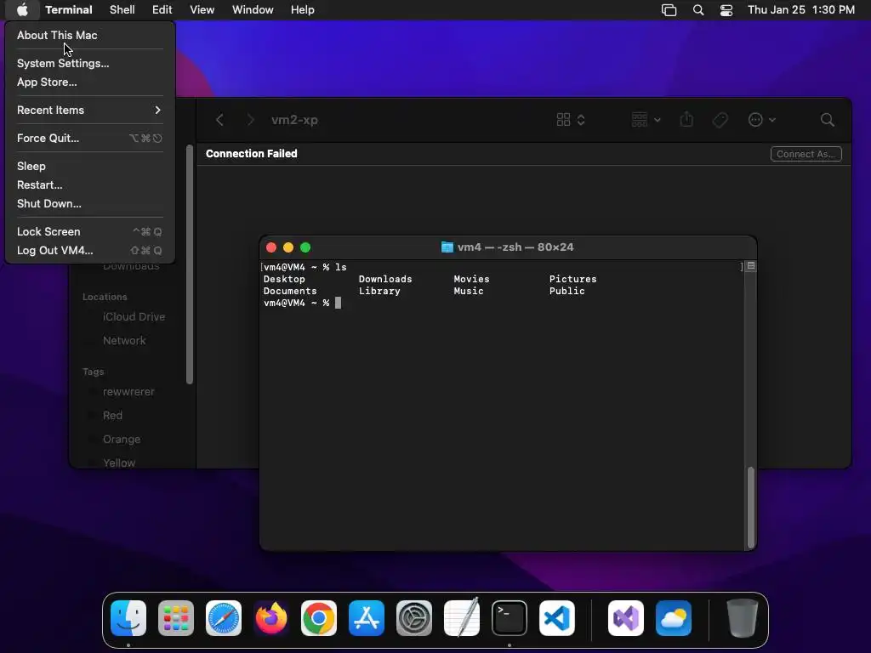Choose Shut Down… entry
Image resolution: width=871 pixels, height=653 pixels.
[90, 204]
